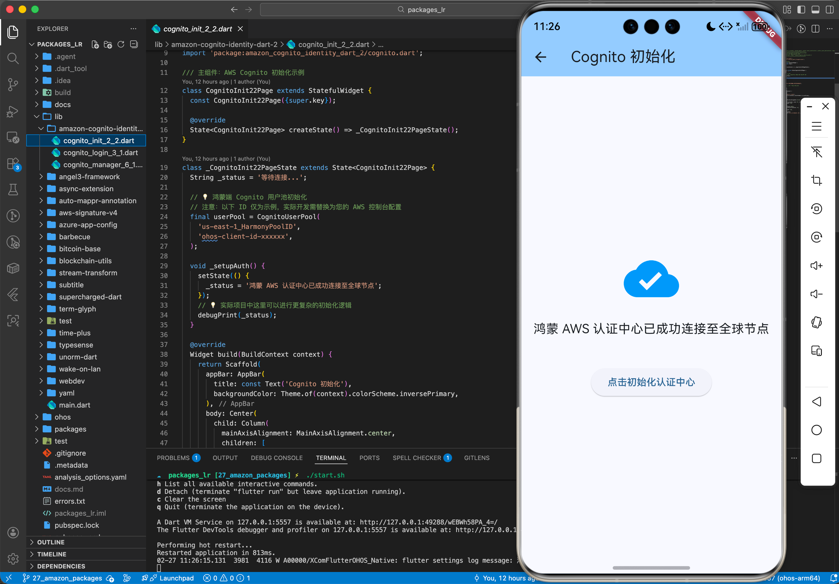Expand the build folder
The width and height of the screenshot is (839, 584).
click(86, 93)
